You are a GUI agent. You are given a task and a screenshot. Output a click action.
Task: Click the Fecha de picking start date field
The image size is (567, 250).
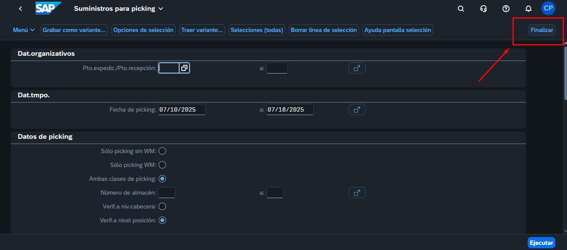click(181, 110)
